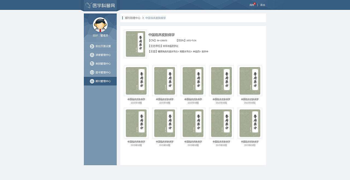Click the sponsor text 中华中医药学会

click(x=171, y=46)
